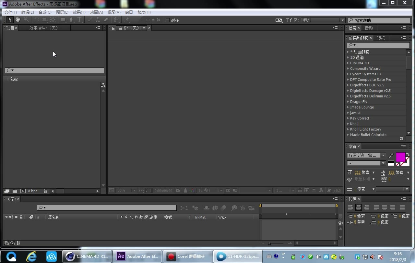
Task: Justify all lines in Paragraph panel
Action: coord(402,207)
